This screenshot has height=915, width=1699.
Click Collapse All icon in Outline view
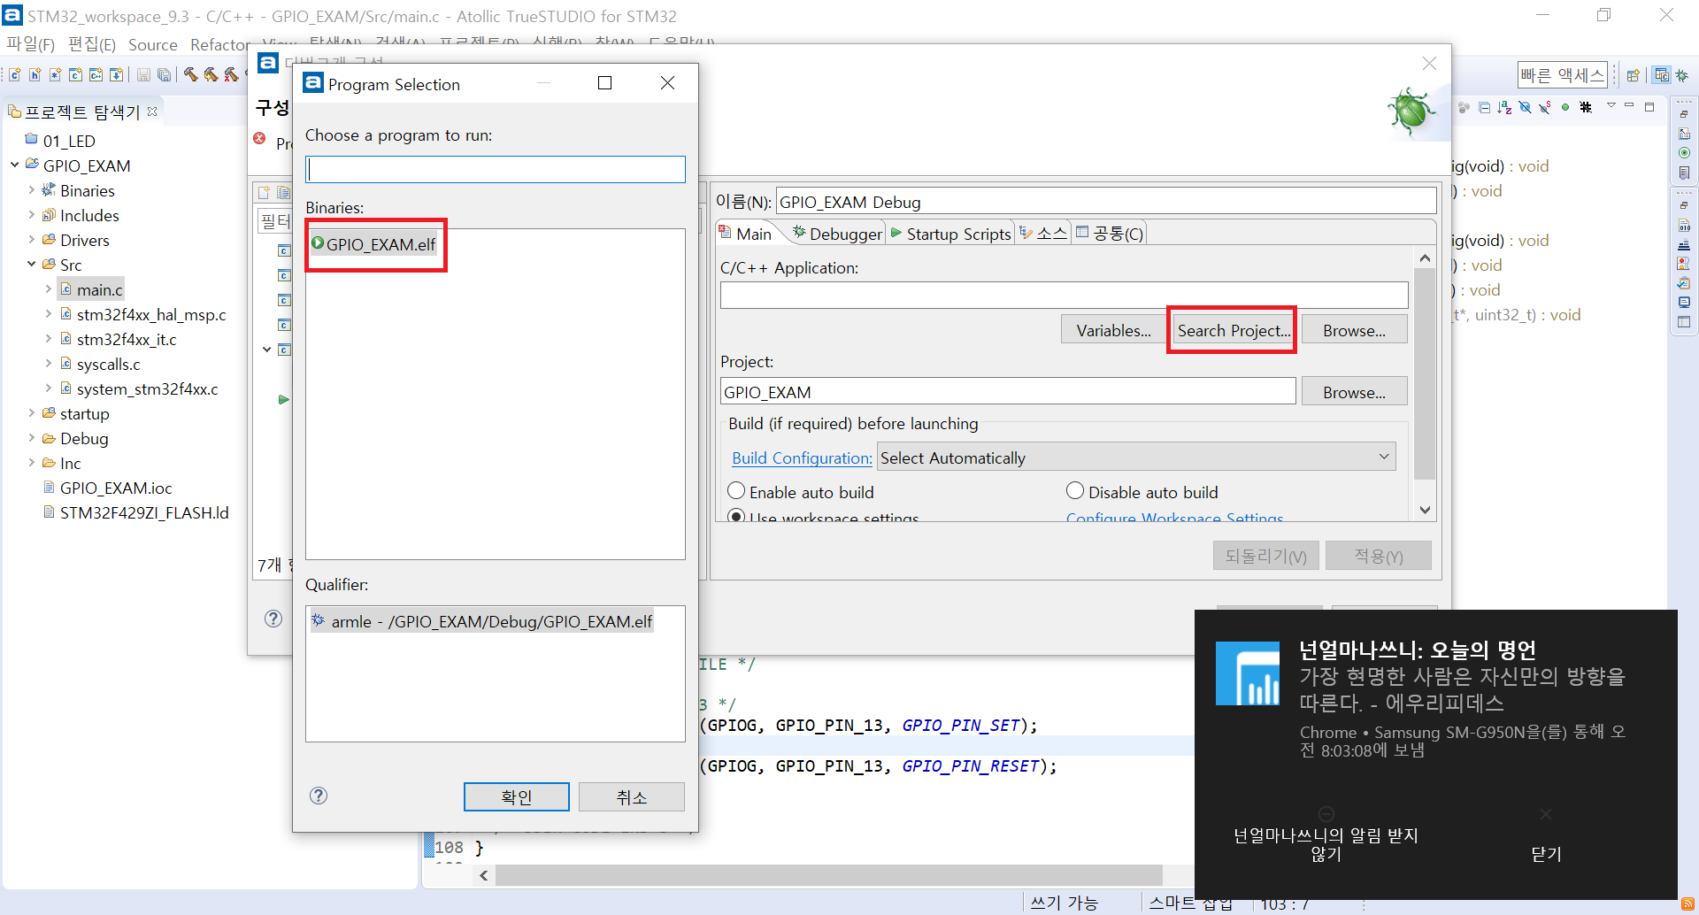1484,107
